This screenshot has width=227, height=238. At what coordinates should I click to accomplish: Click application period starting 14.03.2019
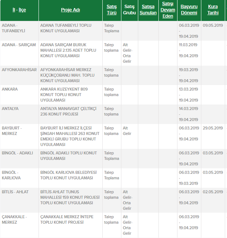(188, 114)
